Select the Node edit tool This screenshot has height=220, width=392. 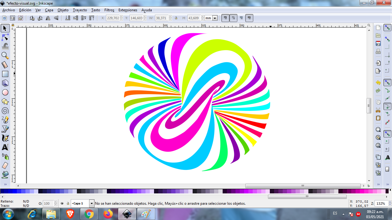pos(5,37)
